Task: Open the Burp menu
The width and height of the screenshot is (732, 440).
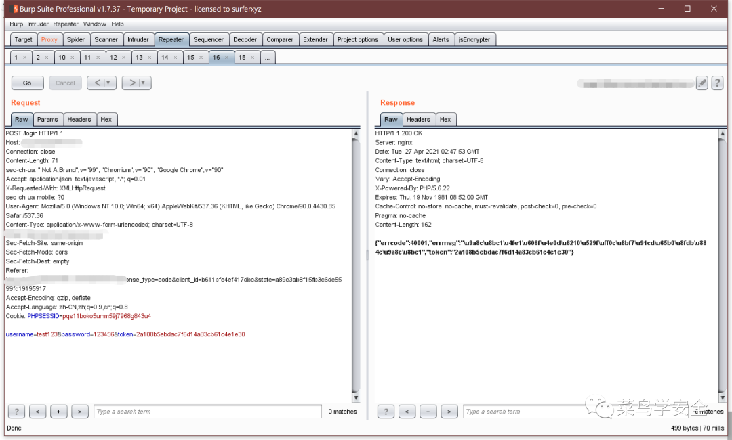Action: (x=16, y=24)
